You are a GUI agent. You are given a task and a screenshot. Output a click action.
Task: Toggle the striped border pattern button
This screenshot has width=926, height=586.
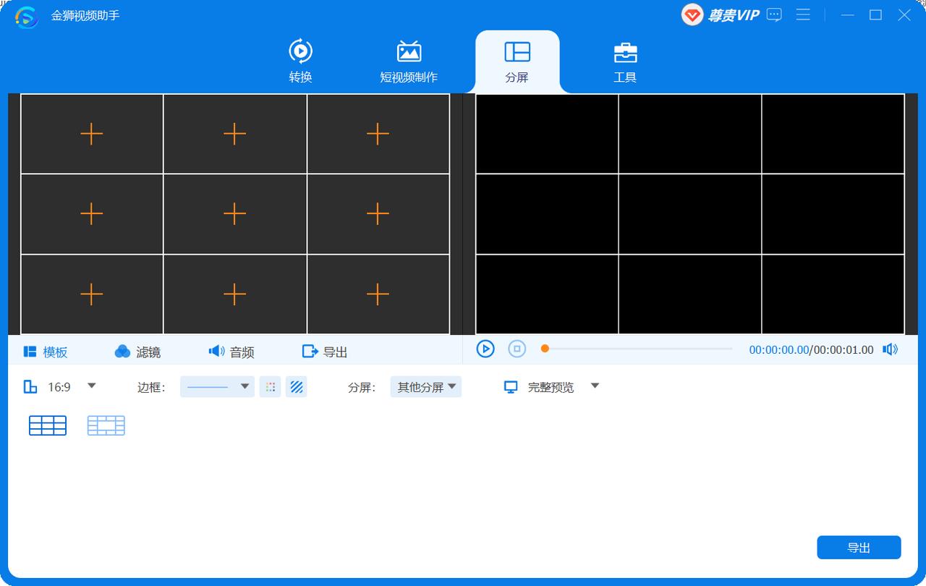(x=296, y=387)
